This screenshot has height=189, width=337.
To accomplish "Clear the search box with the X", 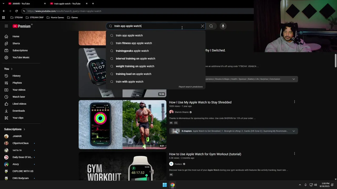I will click(x=202, y=26).
